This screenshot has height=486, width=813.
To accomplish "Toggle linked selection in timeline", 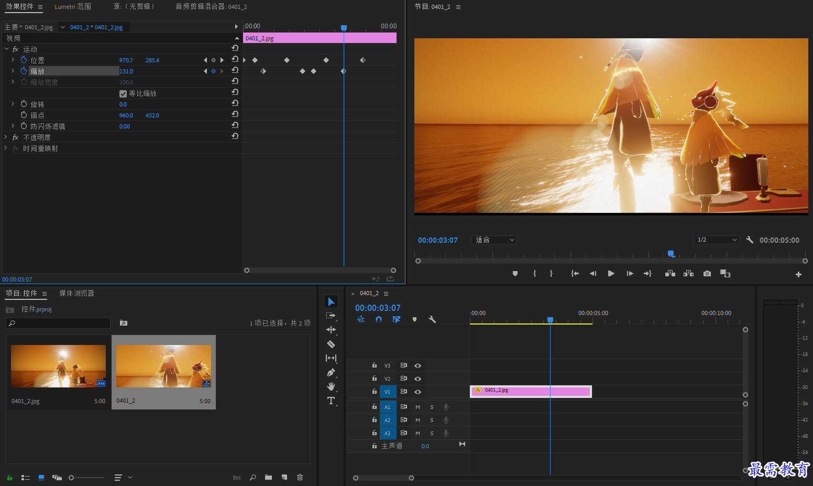I will pos(397,319).
